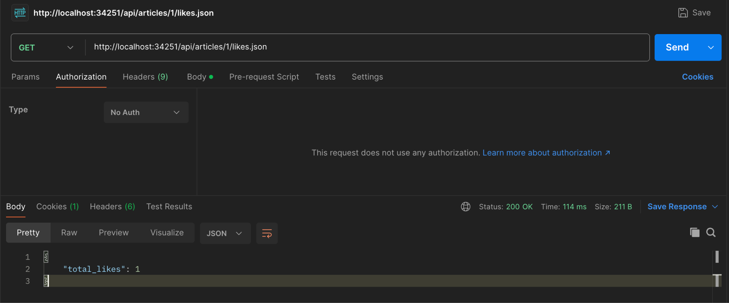
Task: Click into the request URL field
Action: pos(367,47)
